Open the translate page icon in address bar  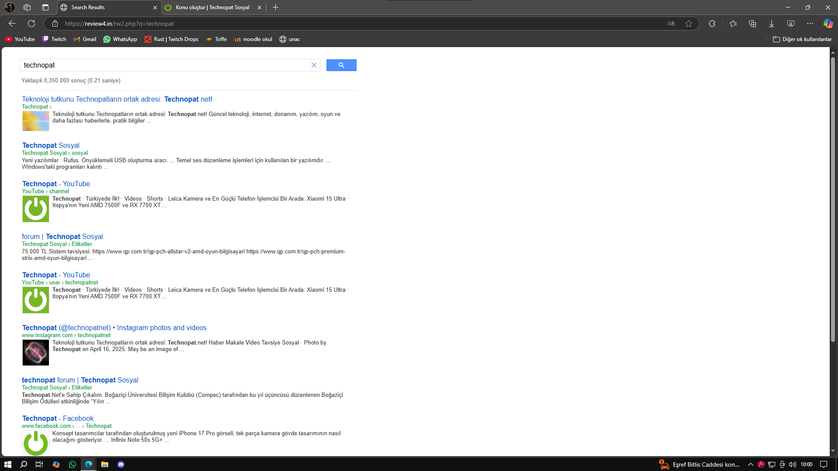pyautogui.click(x=671, y=24)
